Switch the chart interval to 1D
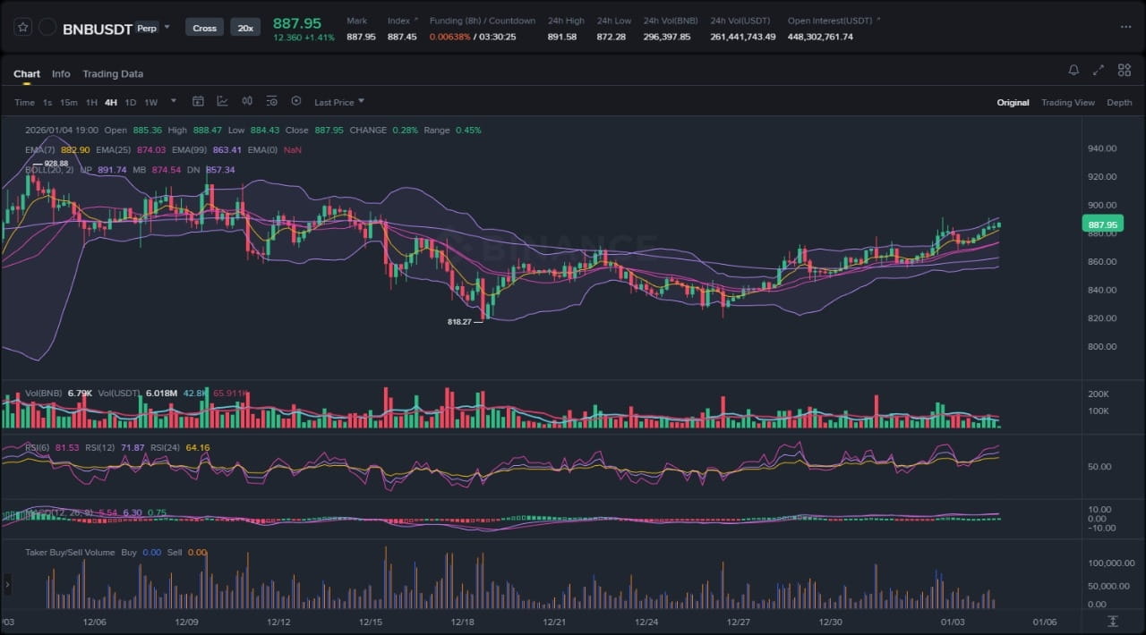Screen dimensions: 1146x635 [x=131, y=103]
